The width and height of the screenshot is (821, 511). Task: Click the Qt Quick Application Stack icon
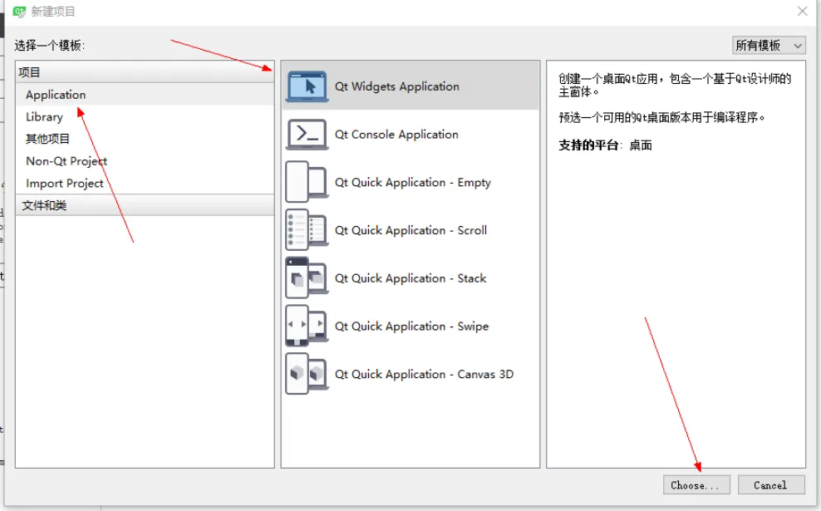(307, 278)
